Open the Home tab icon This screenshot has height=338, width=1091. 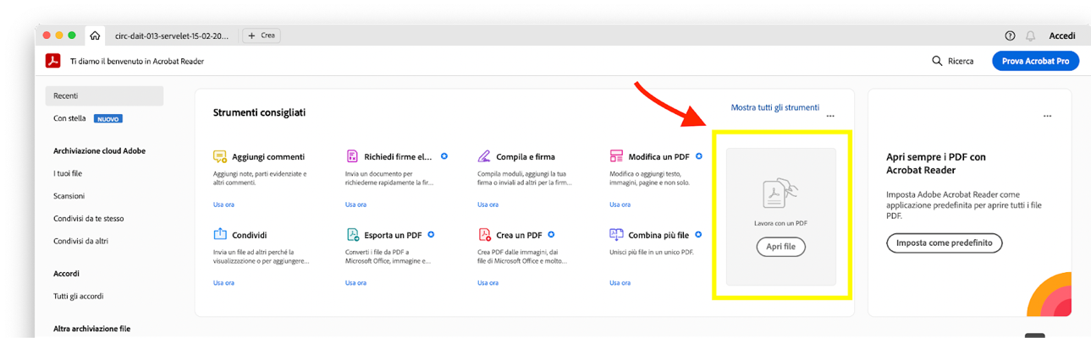95,35
